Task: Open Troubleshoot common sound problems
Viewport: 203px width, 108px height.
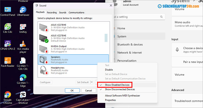Action: click(187, 101)
